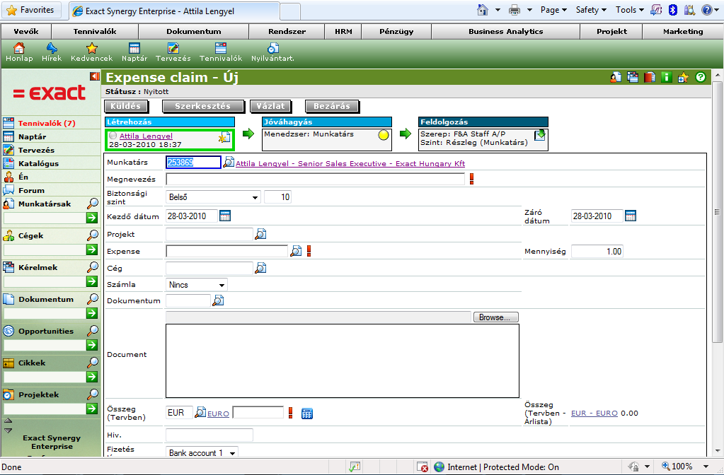Click the Vázlat button

(x=270, y=106)
